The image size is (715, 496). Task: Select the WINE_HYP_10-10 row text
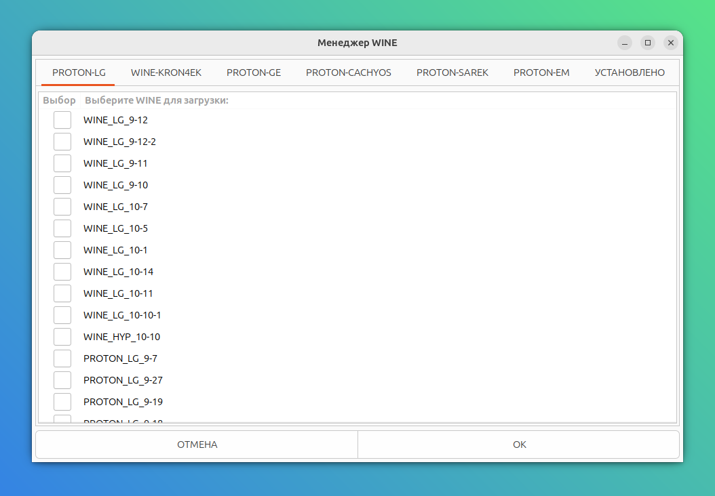(x=121, y=337)
